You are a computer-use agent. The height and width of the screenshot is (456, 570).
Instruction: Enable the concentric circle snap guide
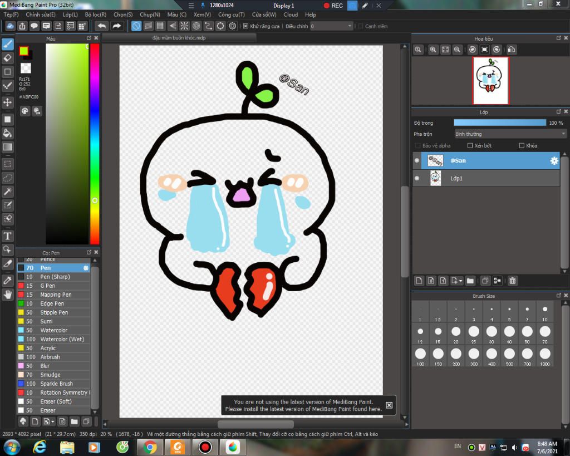pos(196,26)
